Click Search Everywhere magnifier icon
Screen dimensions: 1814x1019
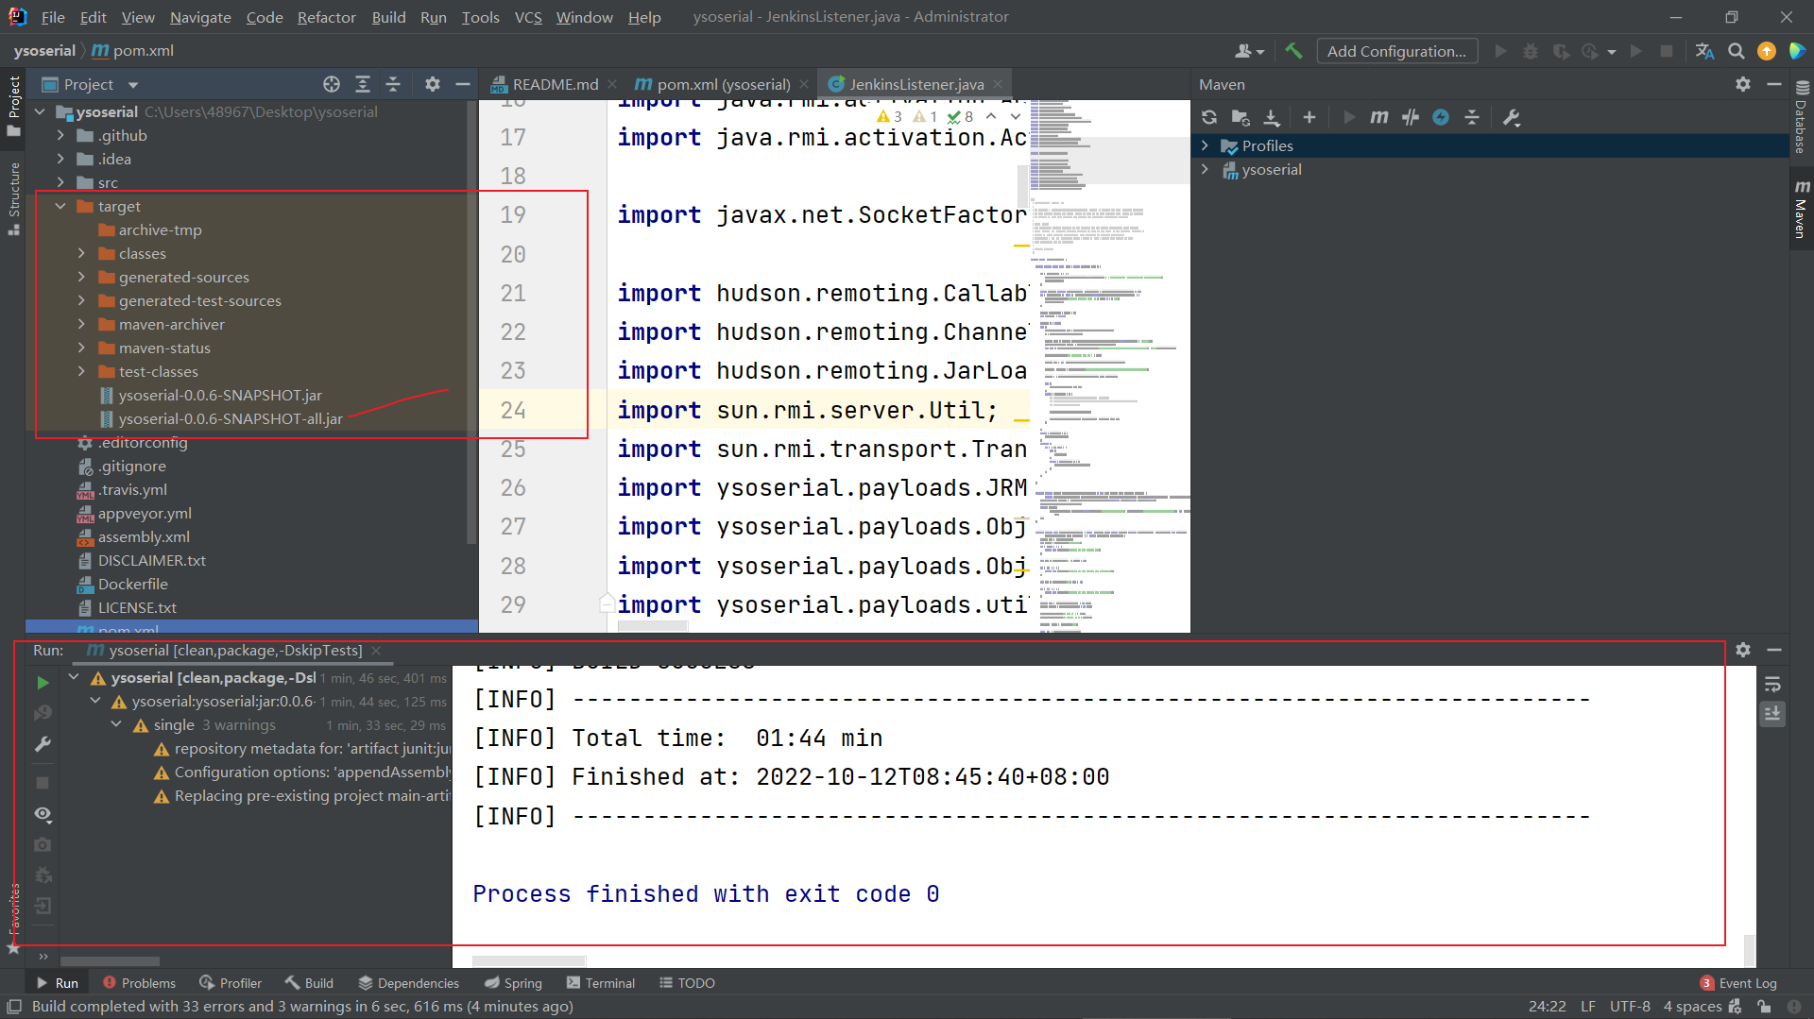pos(1736,51)
